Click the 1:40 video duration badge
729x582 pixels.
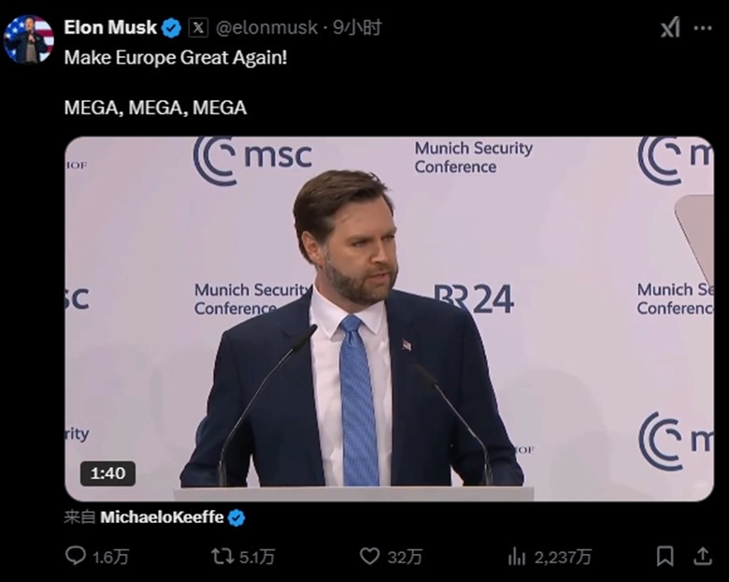click(x=107, y=473)
